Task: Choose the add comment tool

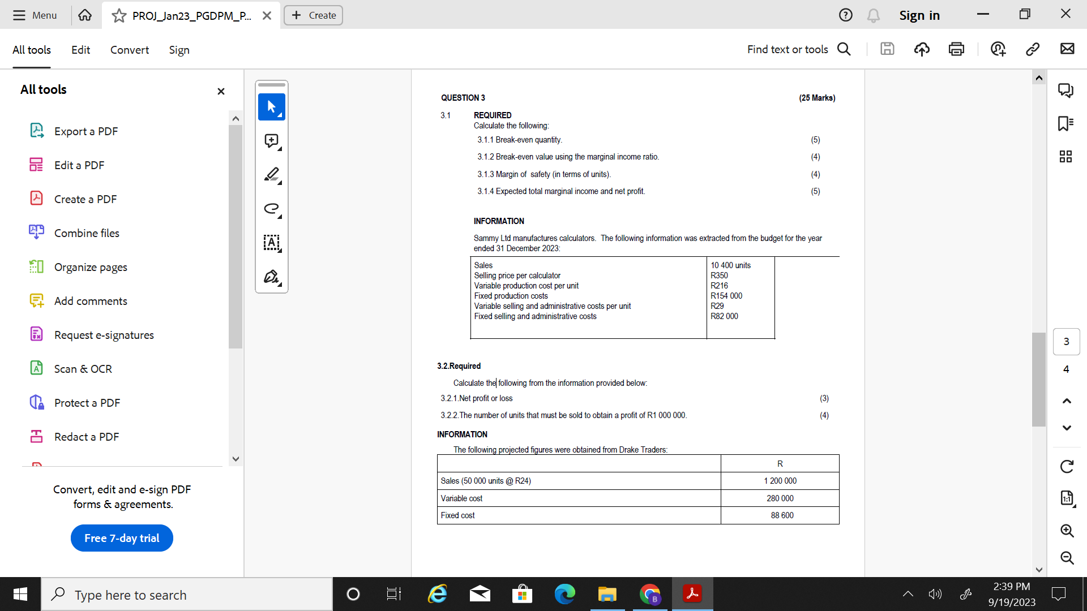Action: click(271, 141)
